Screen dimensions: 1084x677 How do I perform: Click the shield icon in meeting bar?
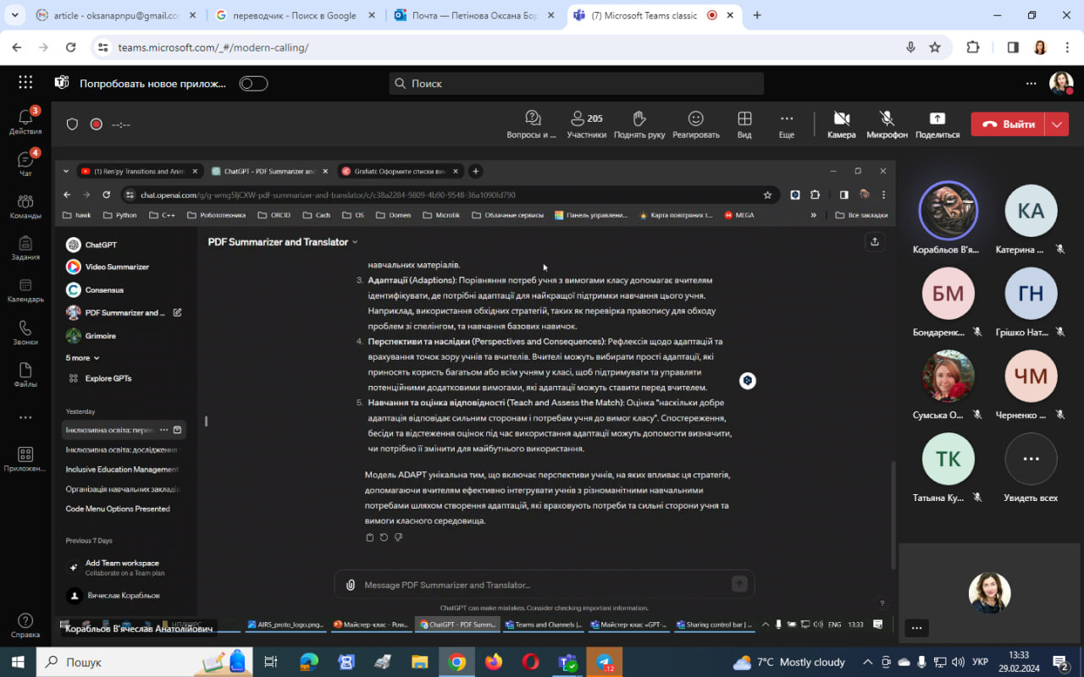pos(72,124)
